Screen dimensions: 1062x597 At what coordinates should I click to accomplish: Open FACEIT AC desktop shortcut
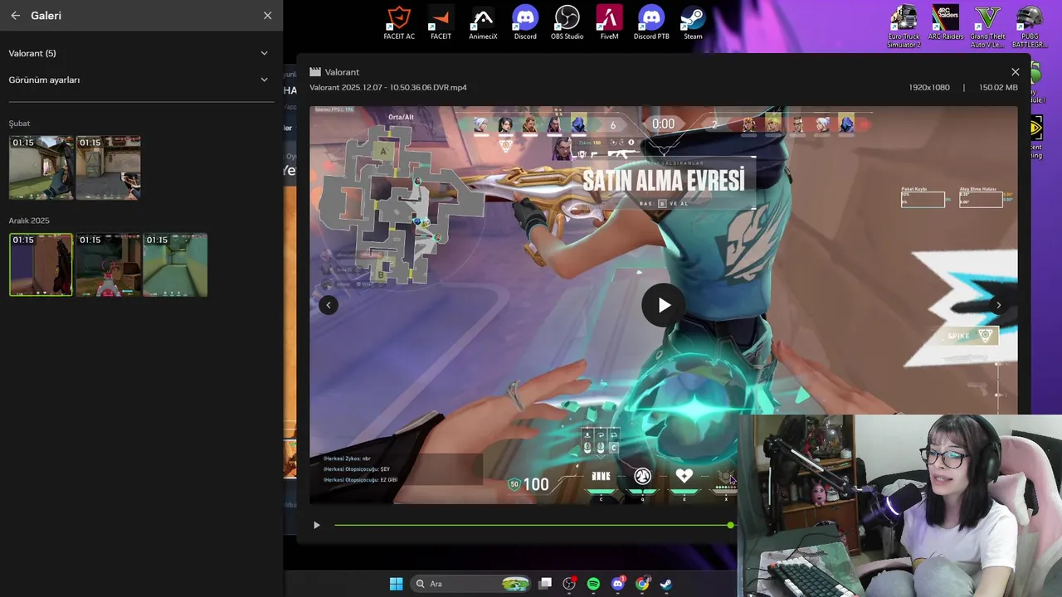point(399,23)
